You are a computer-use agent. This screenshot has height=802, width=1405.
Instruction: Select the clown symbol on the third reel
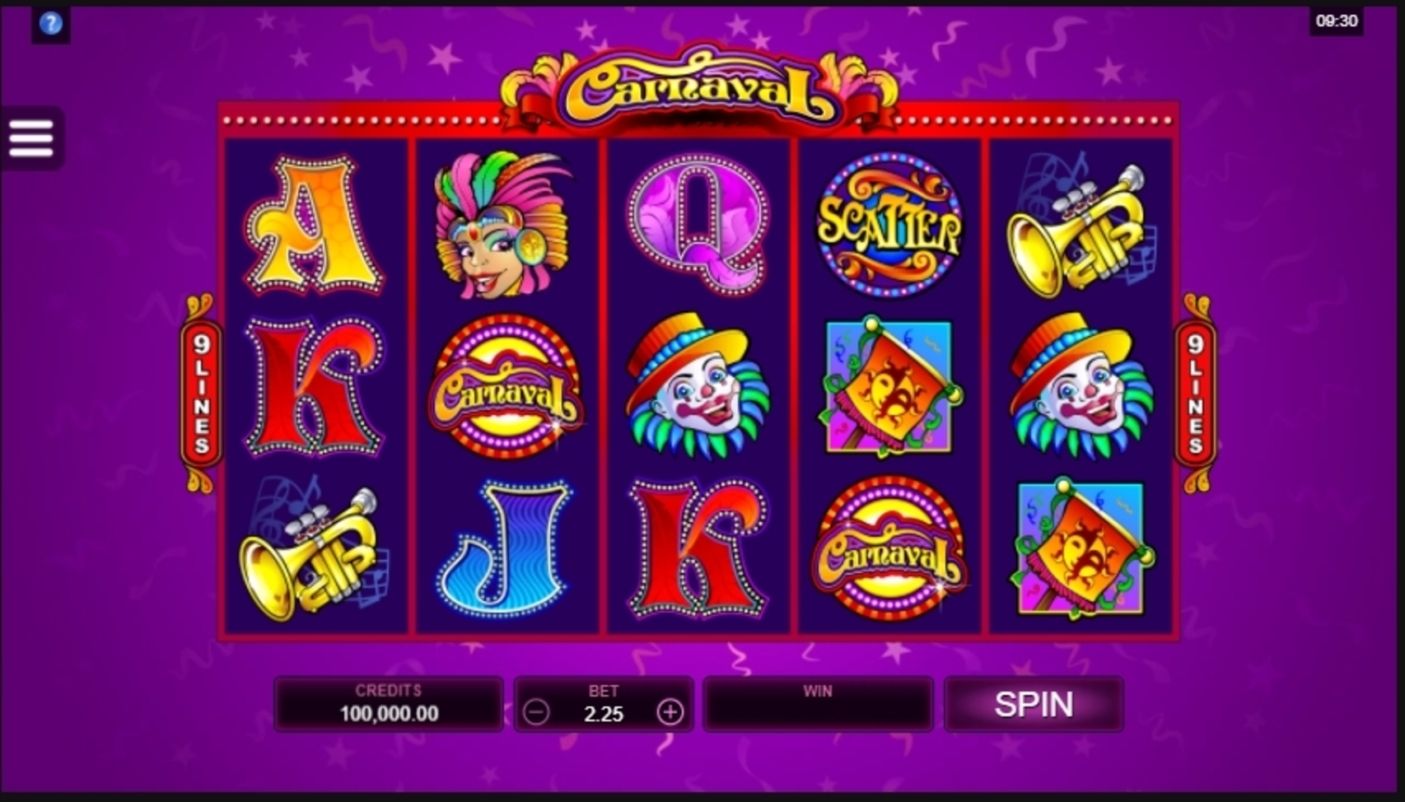point(698,385)
